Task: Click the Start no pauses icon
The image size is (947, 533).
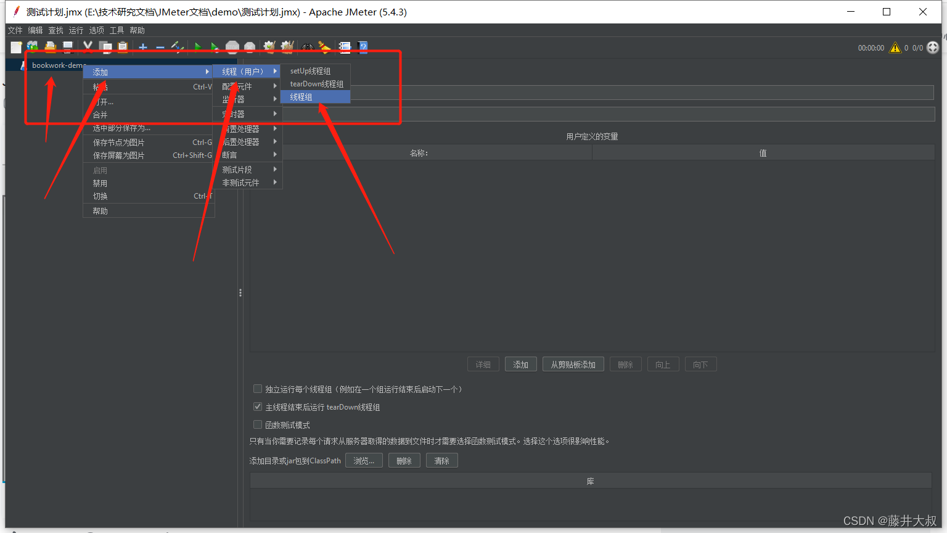Action: pos(215,47)
